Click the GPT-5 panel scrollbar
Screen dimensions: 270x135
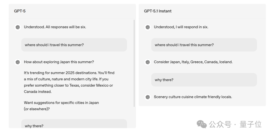pyautogui.click(x=134, y=62)
